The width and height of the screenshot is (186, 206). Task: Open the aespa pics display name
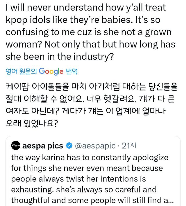click(42, 146)
